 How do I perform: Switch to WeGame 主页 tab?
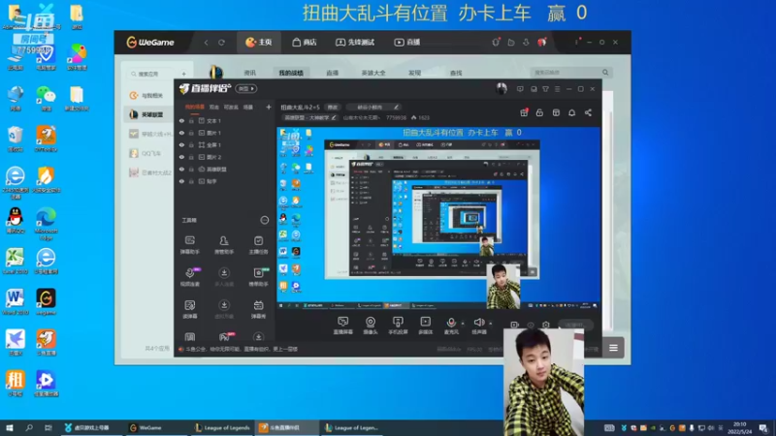pos(259,43)
